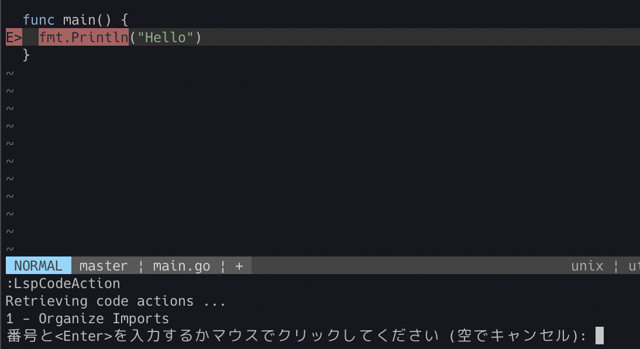640x349 pixels.
Task: Click the master branch name in the statusline
Action: (x=103, y=265)
